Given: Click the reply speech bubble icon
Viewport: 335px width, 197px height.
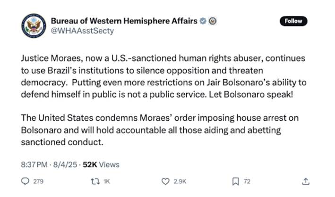Looking at the screenshot, I should [x=25, y=181].
